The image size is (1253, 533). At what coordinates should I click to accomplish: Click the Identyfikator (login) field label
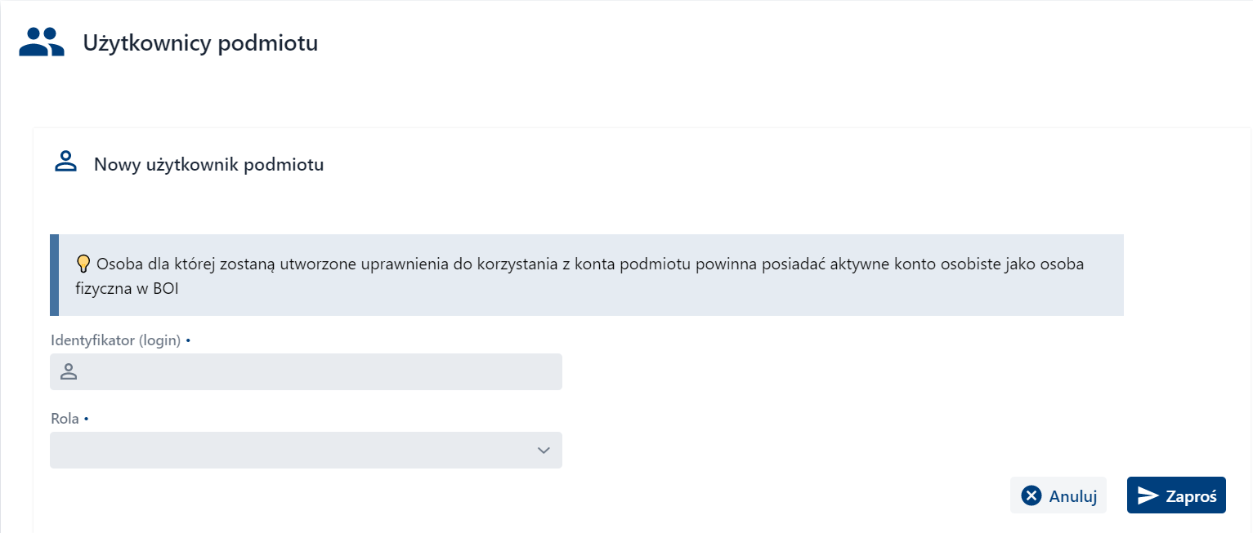(114, 340)
